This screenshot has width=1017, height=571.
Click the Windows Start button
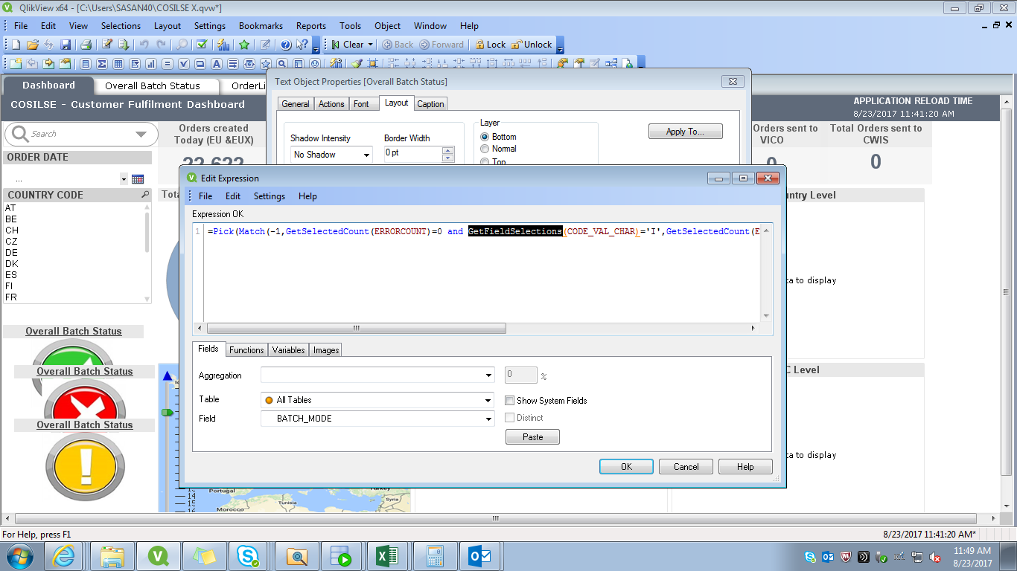pos(19,556)
